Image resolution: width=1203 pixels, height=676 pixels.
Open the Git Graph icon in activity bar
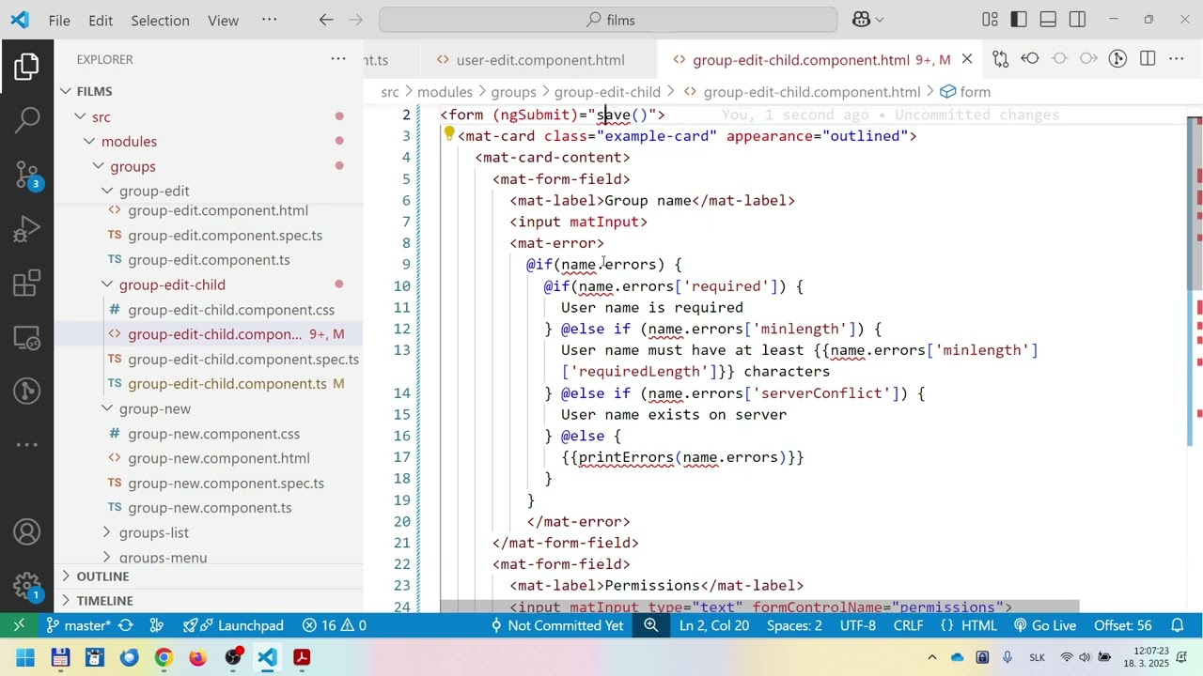27,391
